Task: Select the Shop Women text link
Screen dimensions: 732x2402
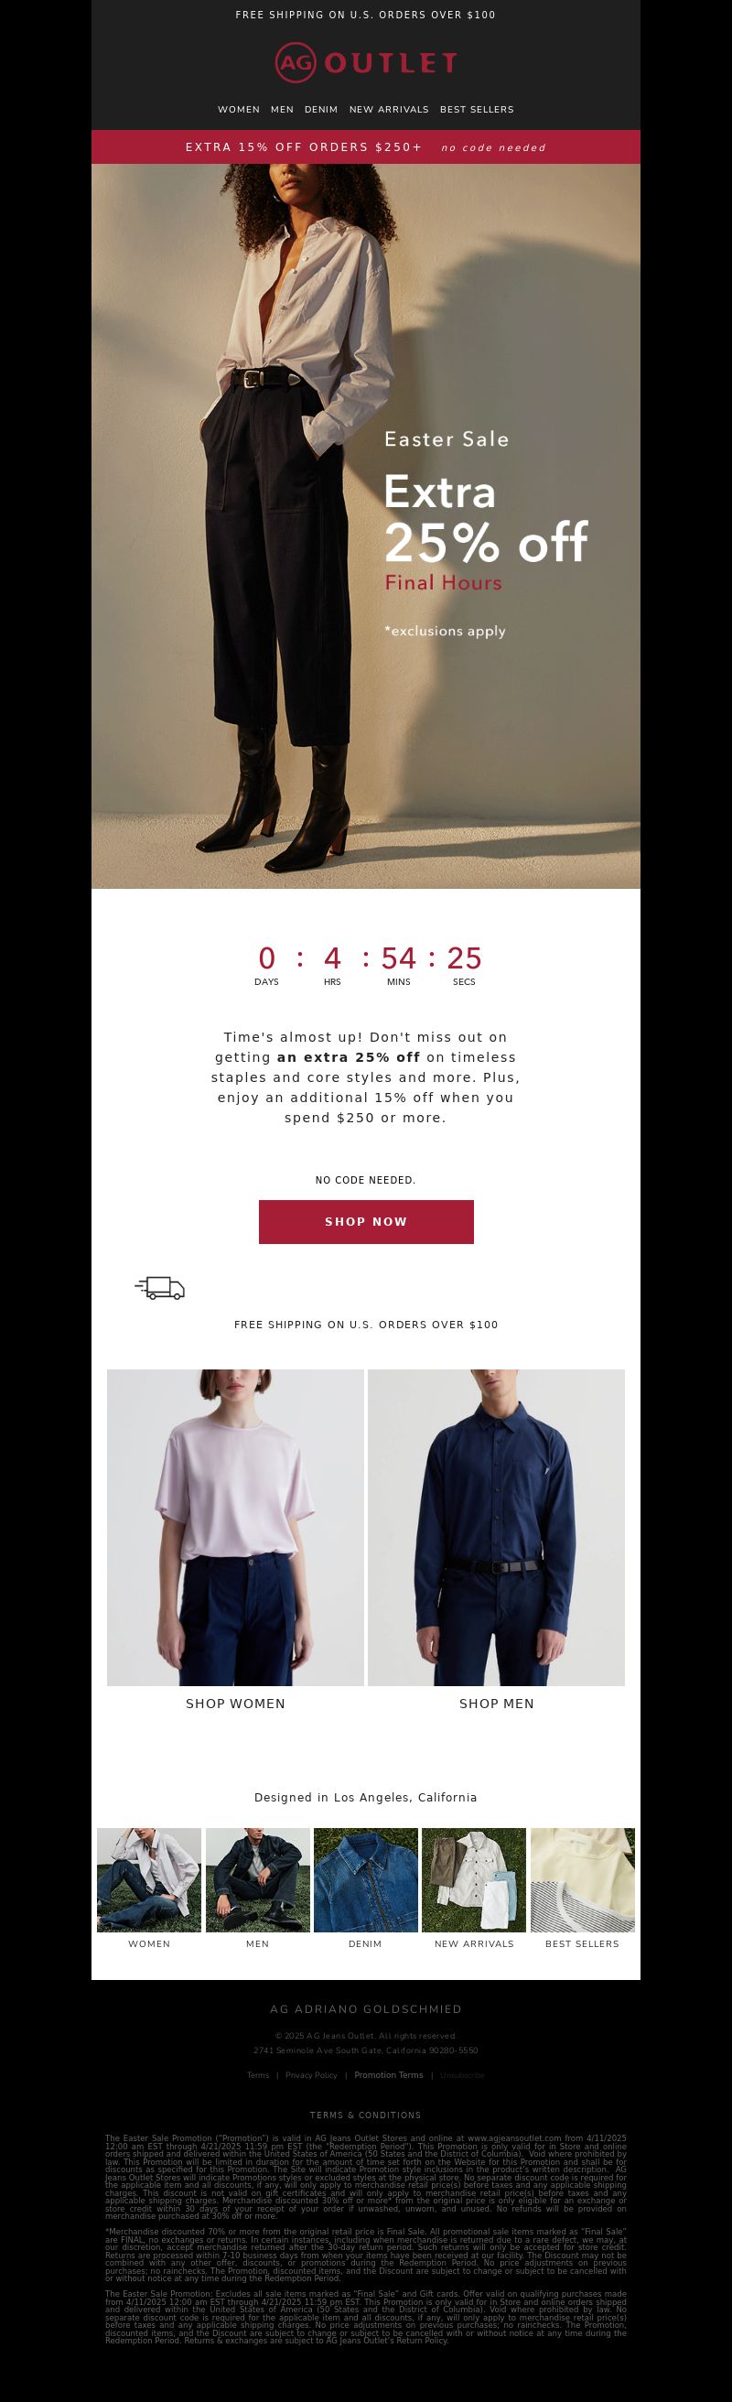Action: pyautogui.click(x=235, y=1704)
